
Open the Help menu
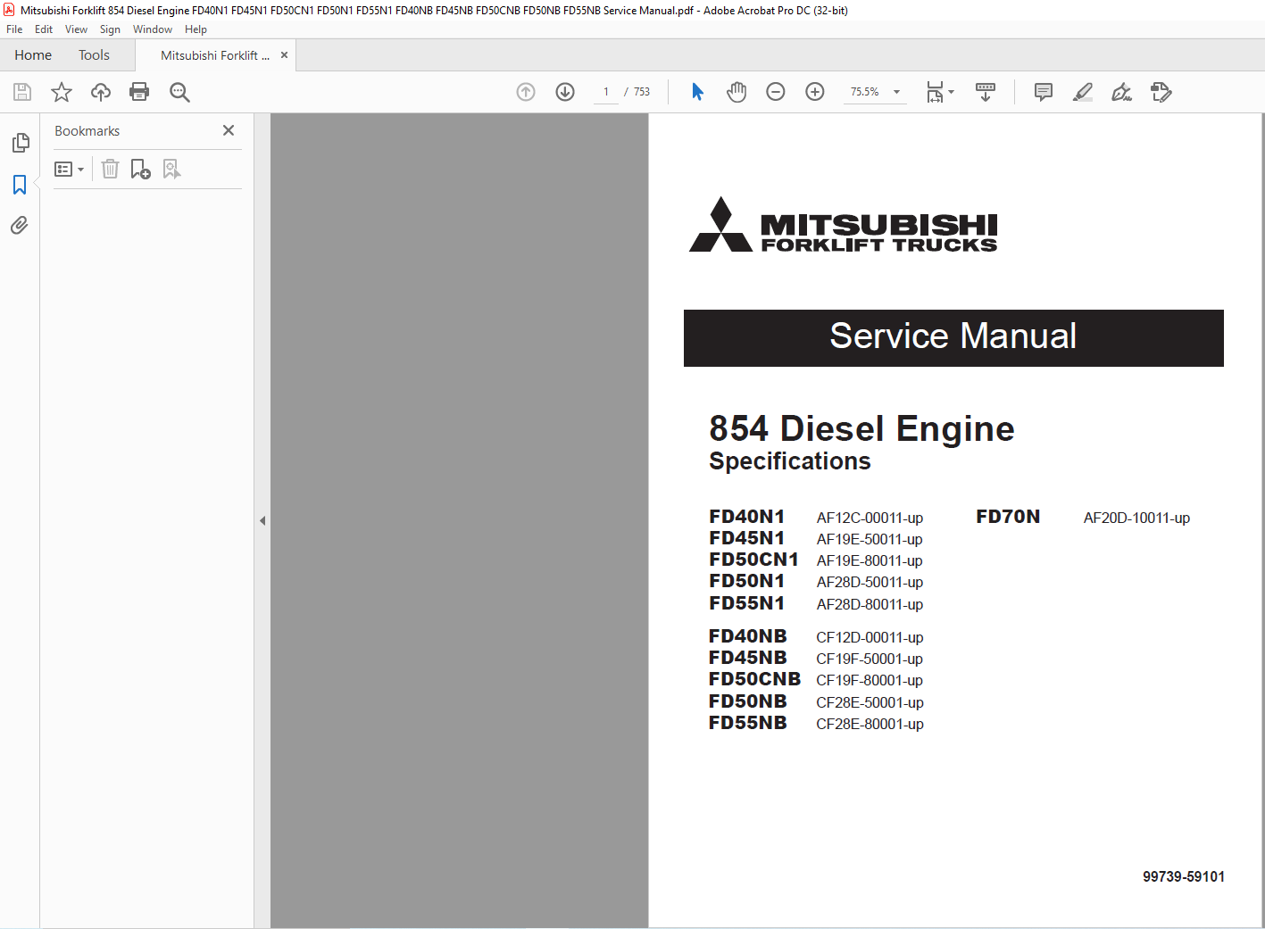196,29
